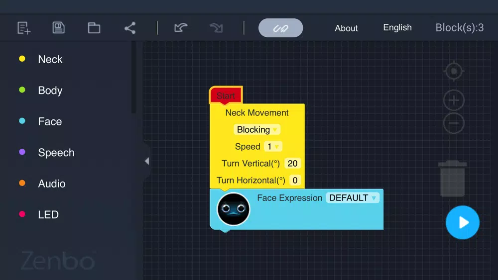Click the trash can icon
Screen dimensions: 498x280
[453, 179]
